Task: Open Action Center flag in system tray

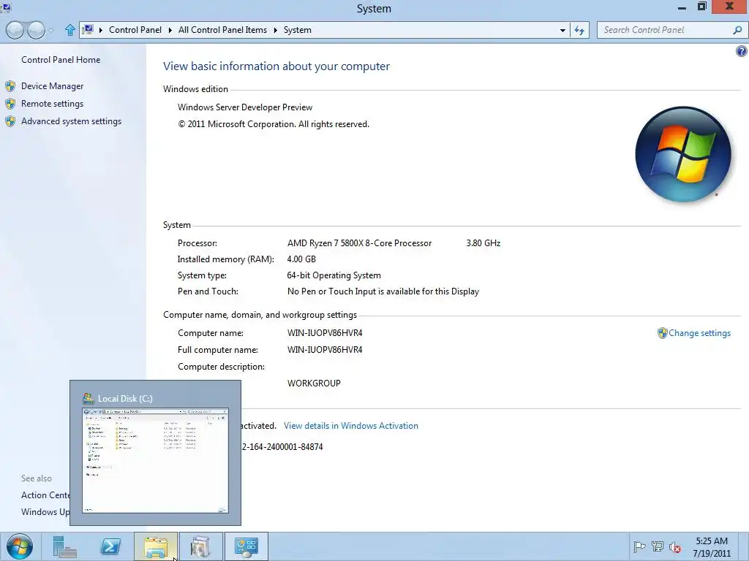Action: 639,546
